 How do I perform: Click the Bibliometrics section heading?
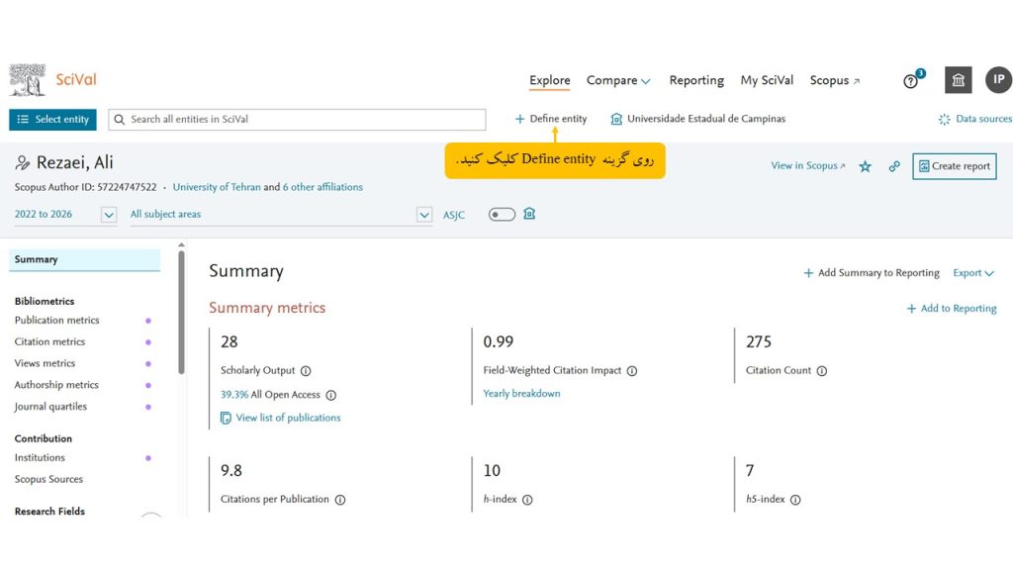[x=45, y=301]
